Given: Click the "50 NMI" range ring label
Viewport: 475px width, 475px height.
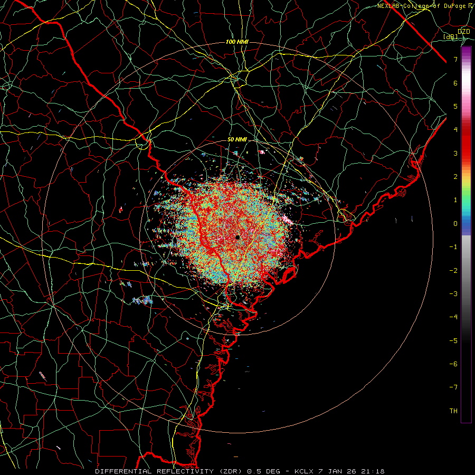Looking at the screenshot, I should coord(237,140).
